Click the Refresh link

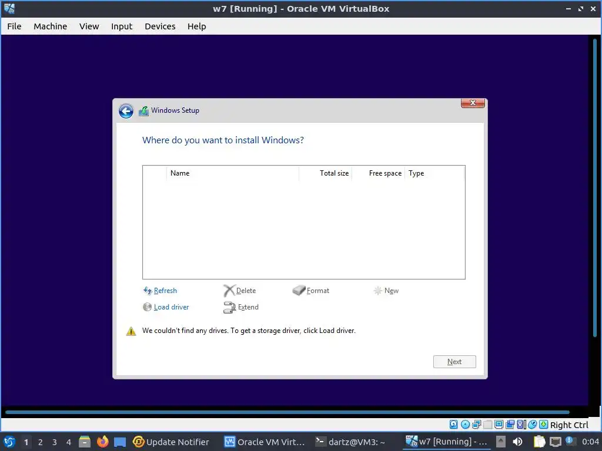click(x=165, y=291)
